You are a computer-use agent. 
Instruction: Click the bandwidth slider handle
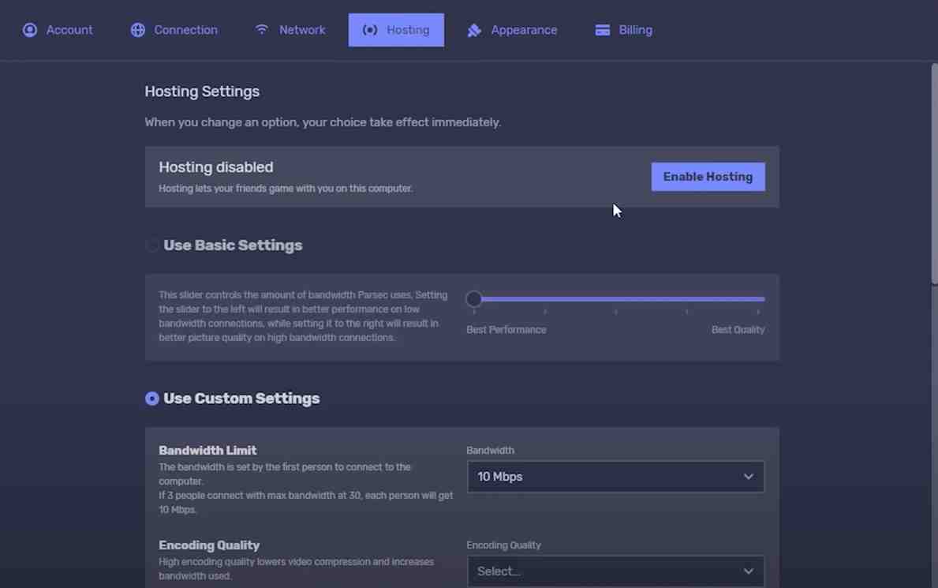(x=474, y=299)
